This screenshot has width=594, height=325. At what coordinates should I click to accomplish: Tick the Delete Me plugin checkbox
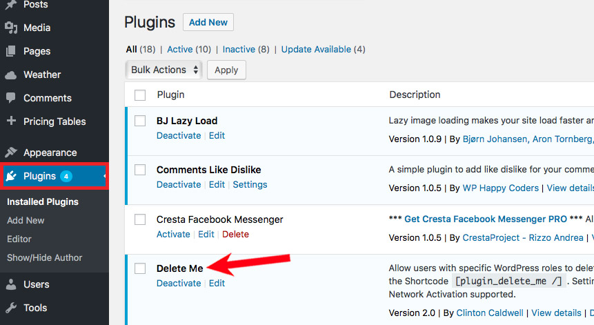[140, 268]
